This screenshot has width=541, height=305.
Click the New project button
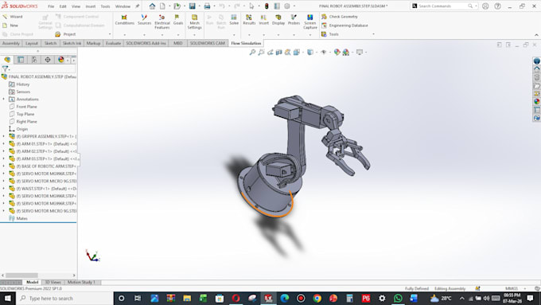pyautogui.click(x=10, y=25)
